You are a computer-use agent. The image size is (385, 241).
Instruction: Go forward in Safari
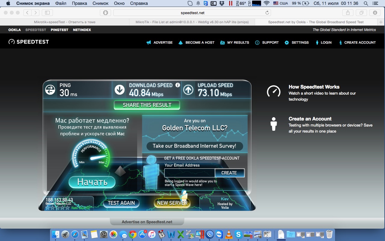pyautogui.click(x=35, y=13)
